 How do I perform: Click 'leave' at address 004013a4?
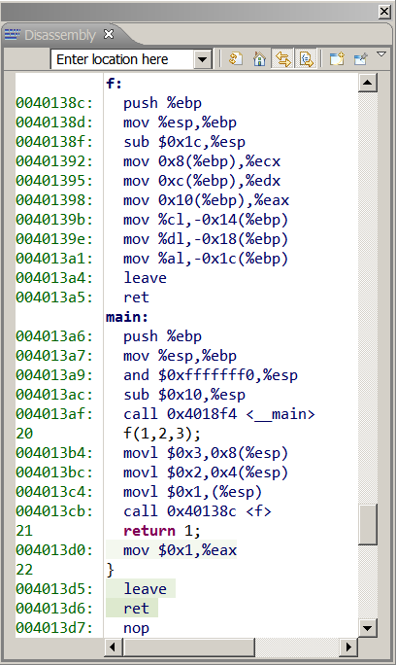coord(145,278)
